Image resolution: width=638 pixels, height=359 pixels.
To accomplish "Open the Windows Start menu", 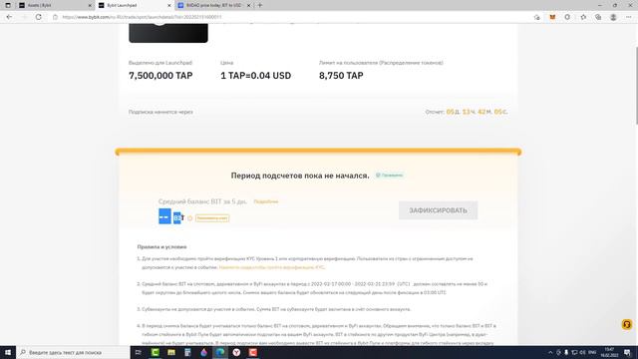I will tap(8, 352).
